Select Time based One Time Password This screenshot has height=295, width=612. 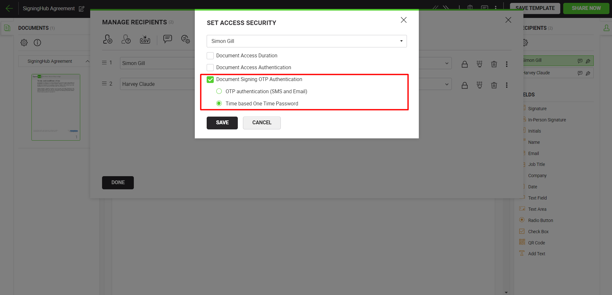219,103
